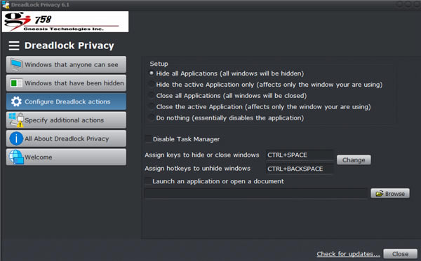Select Configure Dreadlock actions menu item

(66, 101)
